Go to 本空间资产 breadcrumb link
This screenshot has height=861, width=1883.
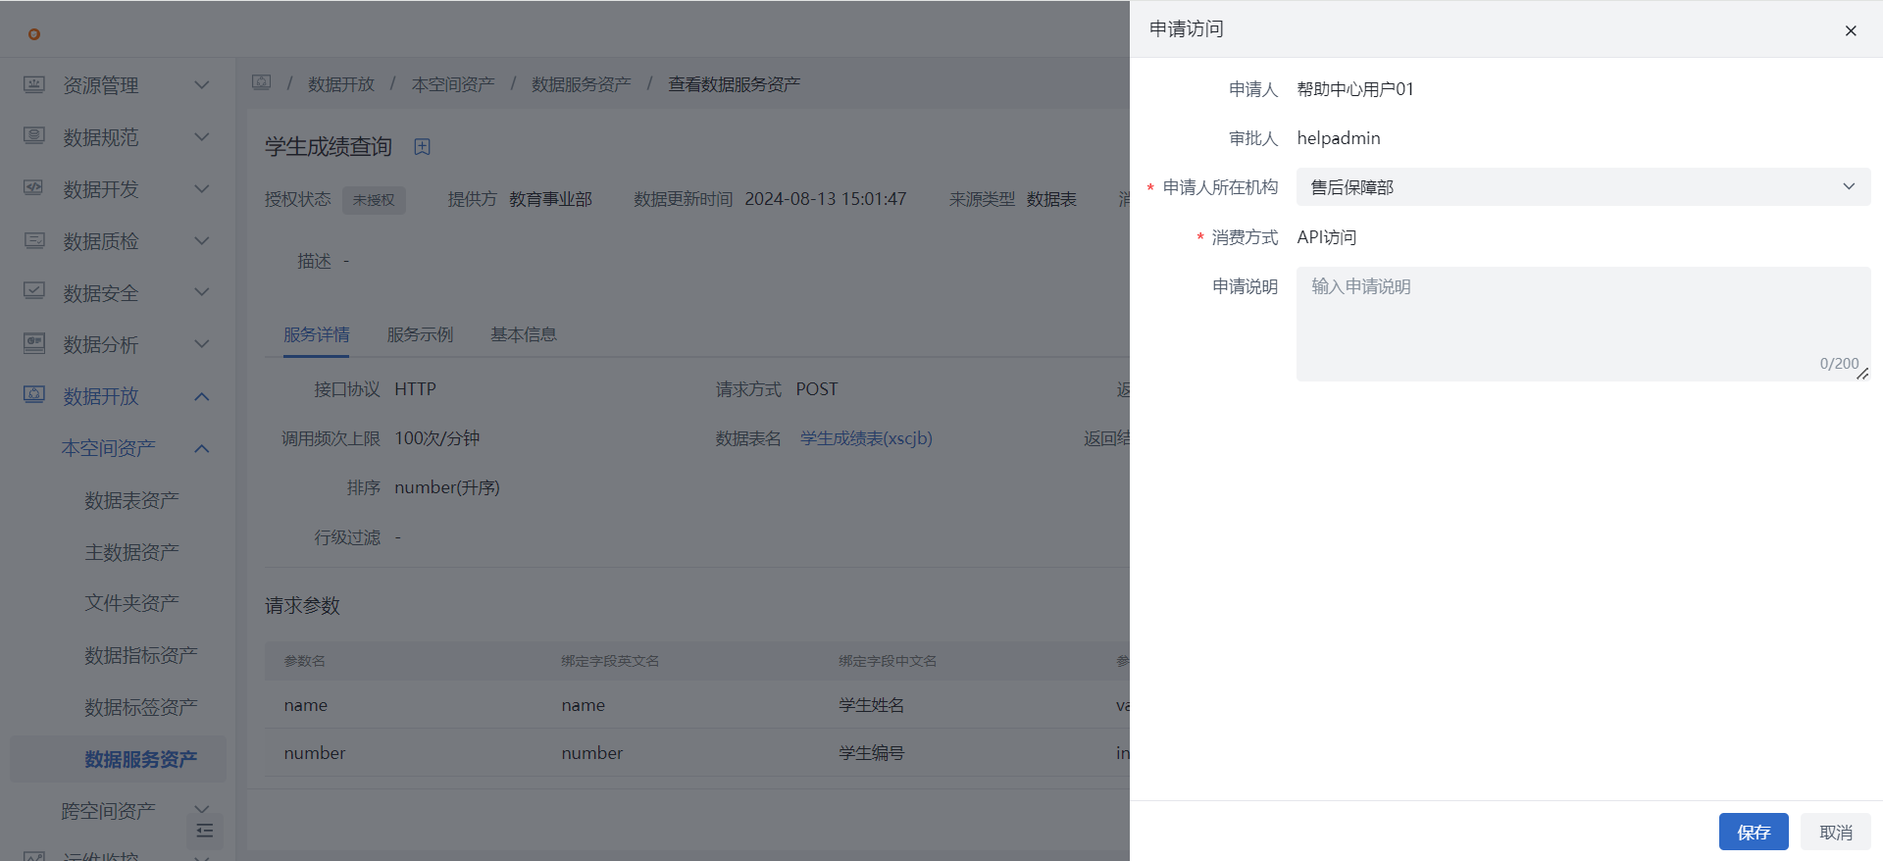453,84
